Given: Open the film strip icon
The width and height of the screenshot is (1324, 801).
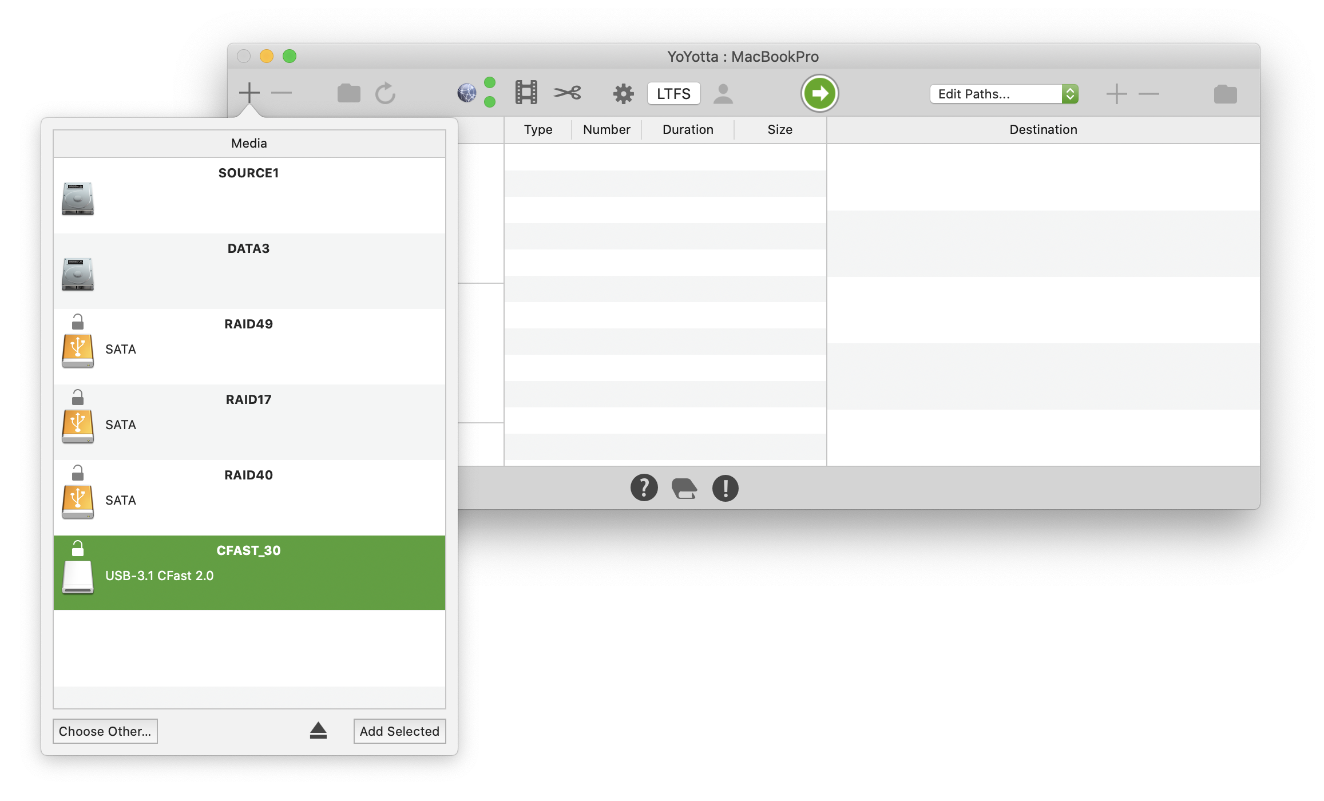Looking at the screenshot, I should coord(526,93).
